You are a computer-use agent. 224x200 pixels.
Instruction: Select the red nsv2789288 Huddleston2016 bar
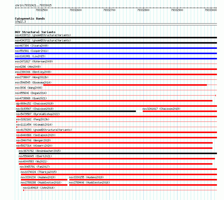(44, 185)
